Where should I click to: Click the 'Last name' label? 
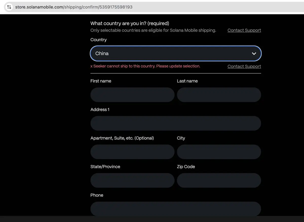tap(187, 81)
